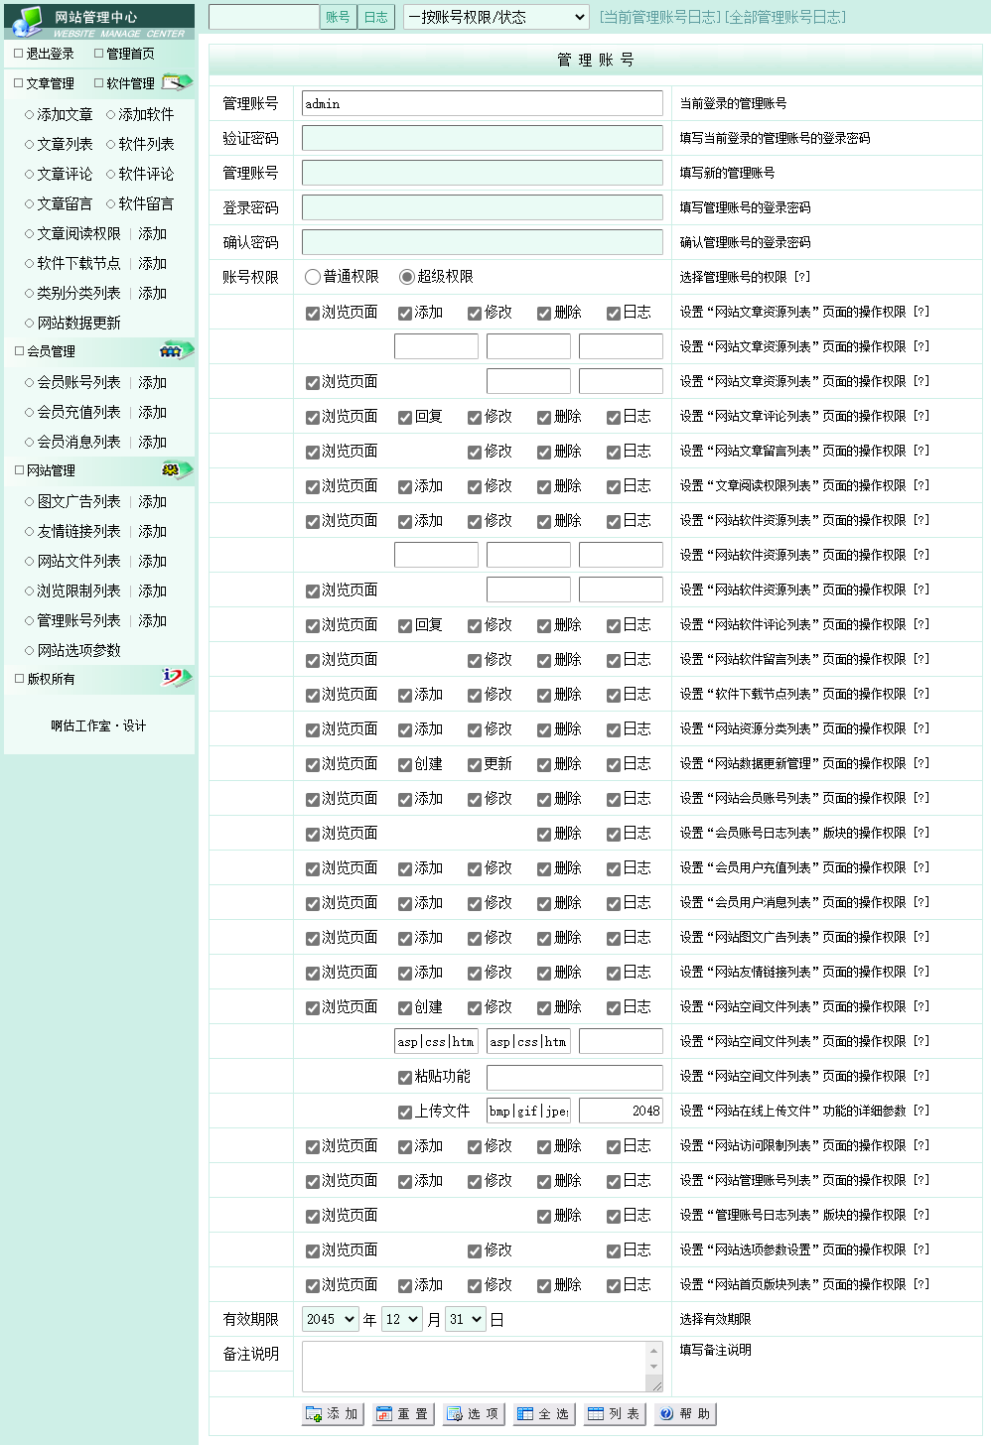
Task: Toggle the 粘贴功能 checkbox
Action: [405, 1077]
